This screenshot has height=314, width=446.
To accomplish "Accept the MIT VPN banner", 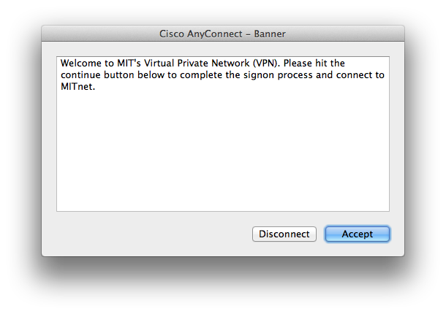I will click(x=358, y=234).
